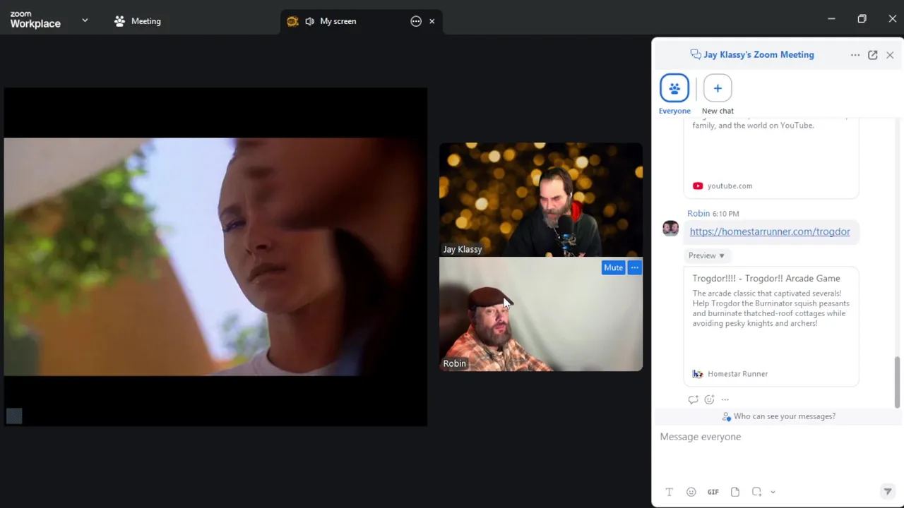
Task: Open chat panel more options ellipsis
Action: 855,55
